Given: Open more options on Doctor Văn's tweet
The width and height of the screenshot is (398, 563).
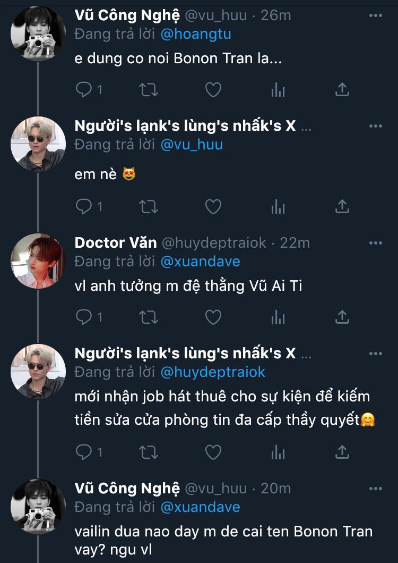Looking at the screenshot, I should point(375,243).
